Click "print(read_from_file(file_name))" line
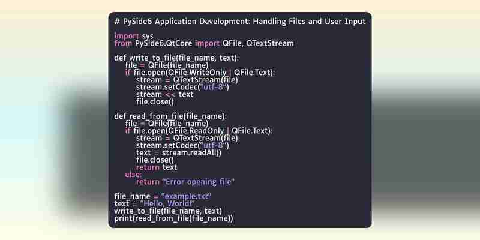 point(173,218)
